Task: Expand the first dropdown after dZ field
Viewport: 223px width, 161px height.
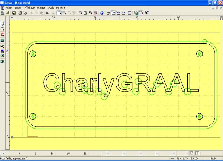Action: [x=108, y=154]
